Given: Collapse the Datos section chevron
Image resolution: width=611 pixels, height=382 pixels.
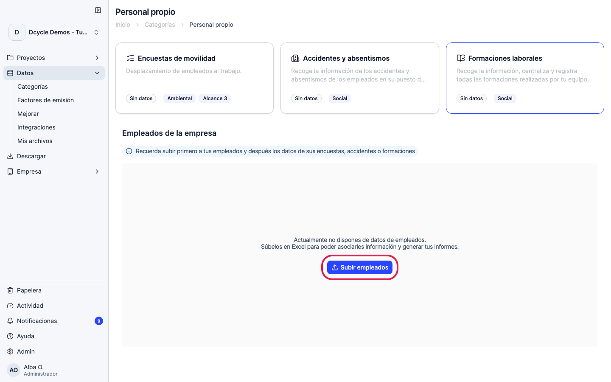Looking at the screenshot, I should (97, 73).
